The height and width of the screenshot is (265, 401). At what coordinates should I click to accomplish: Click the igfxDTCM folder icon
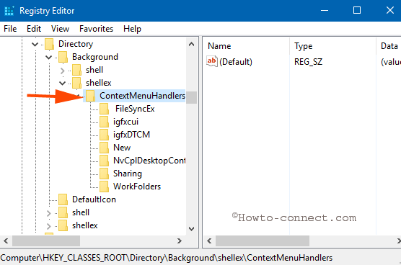click(x=105, y=135)
